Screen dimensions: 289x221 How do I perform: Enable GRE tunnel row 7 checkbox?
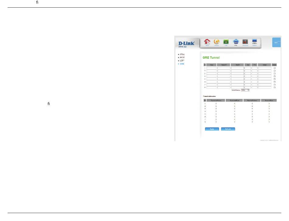tap(274, 84)
